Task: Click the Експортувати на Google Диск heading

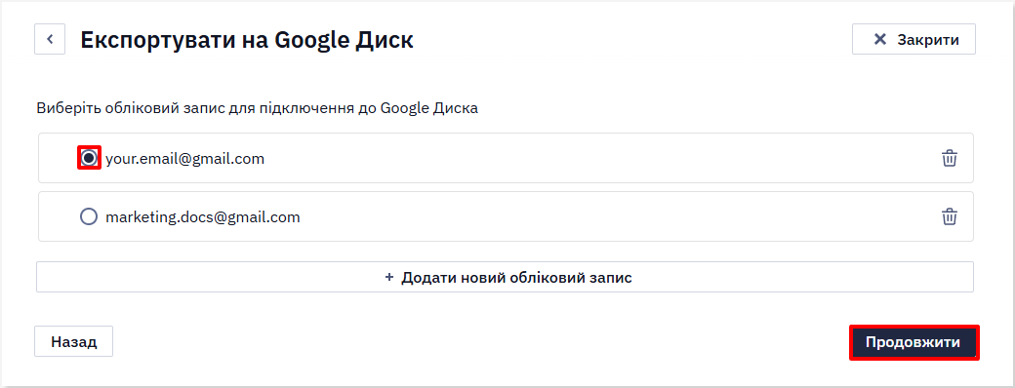Action: tap(247, 40)
